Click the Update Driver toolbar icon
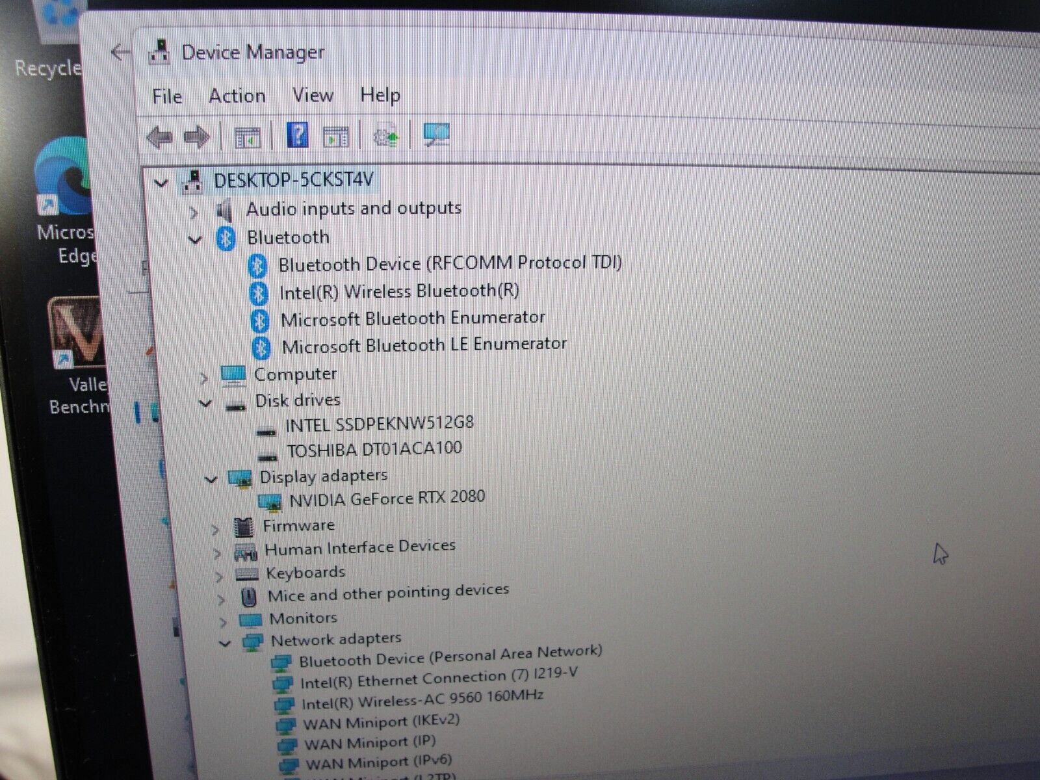The height and width of the screenshot is (780, 1040). pos(386,135)
